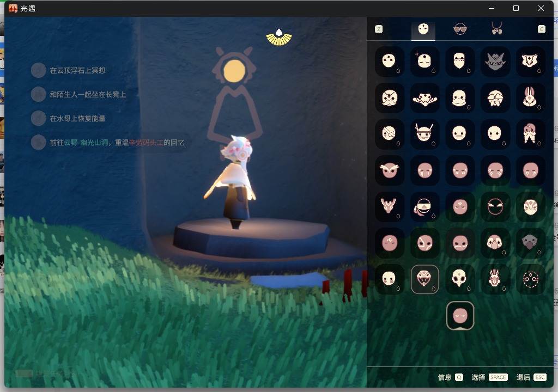
Task: Click the 选择 SPACE select button
Action: coord(489,377)
